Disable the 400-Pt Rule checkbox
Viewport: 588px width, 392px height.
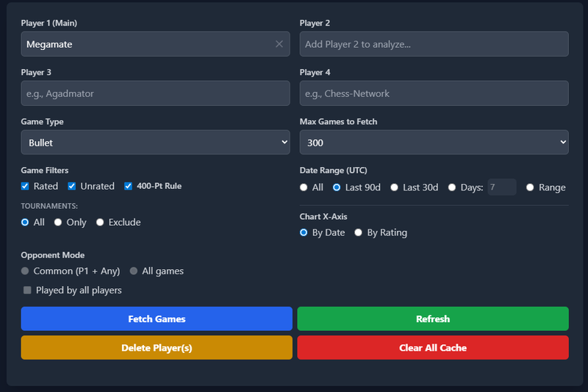coord(129,186)
